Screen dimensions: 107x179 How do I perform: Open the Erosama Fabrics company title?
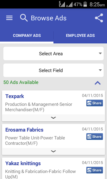click(x=24, y=130)
